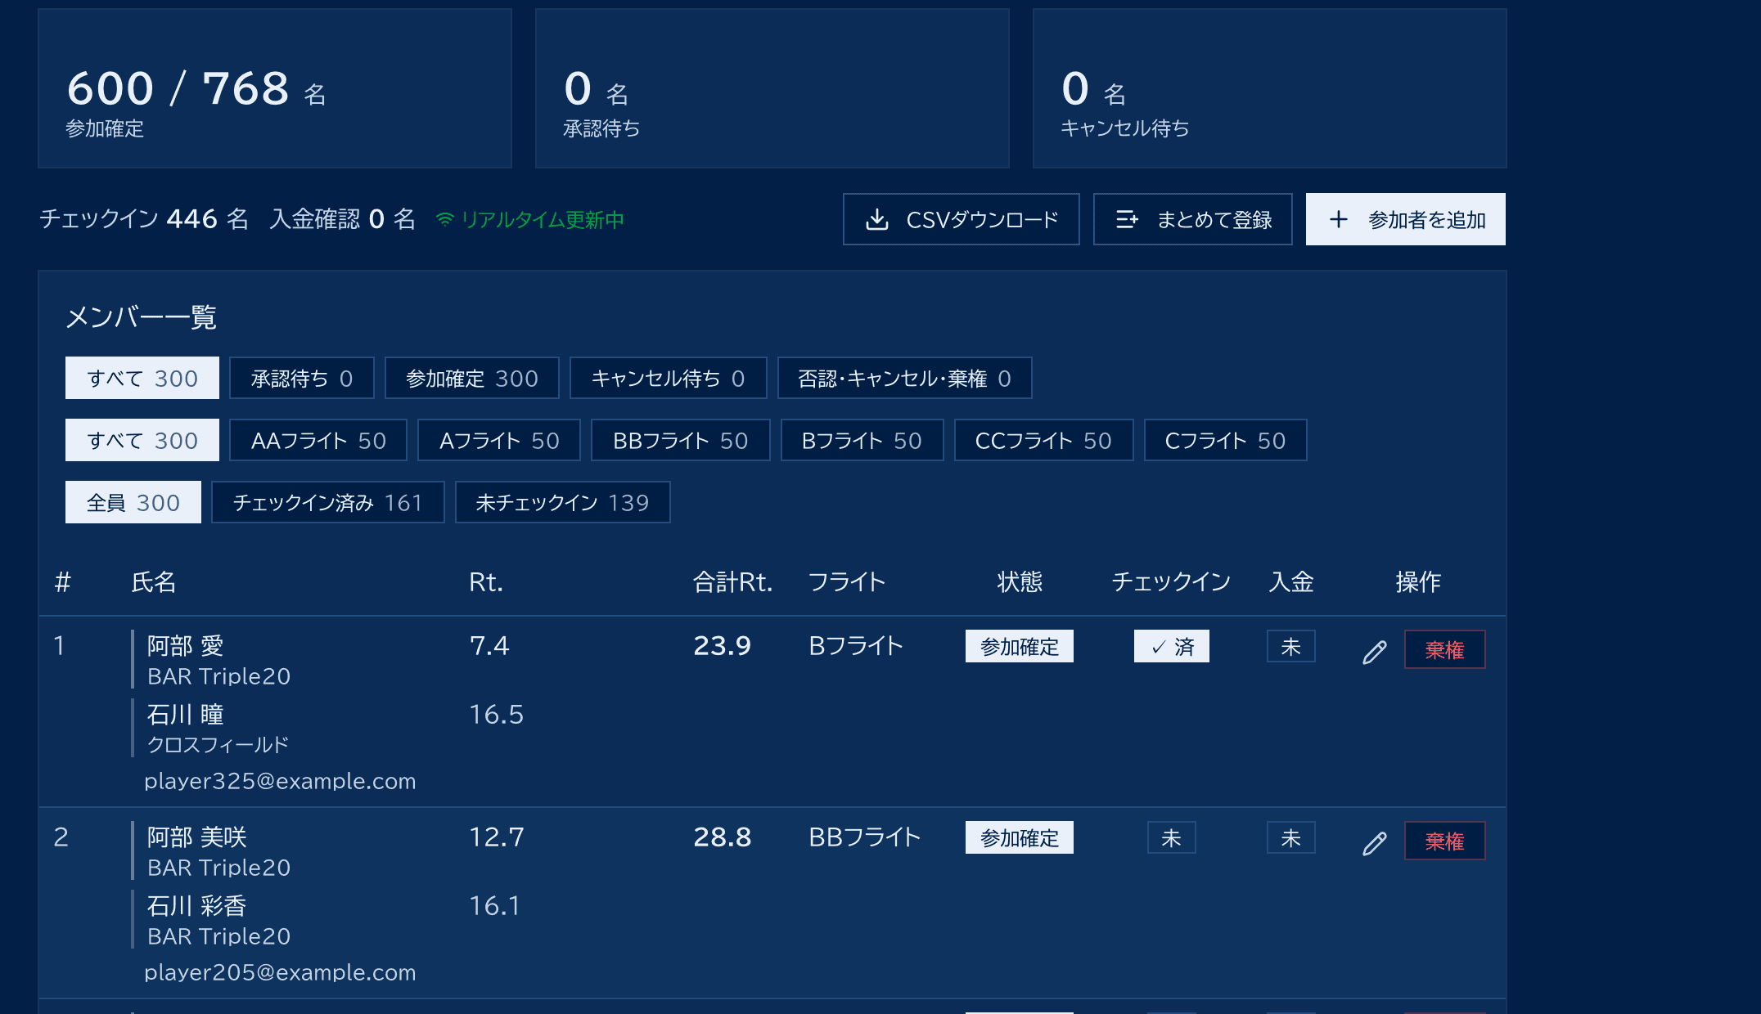The height and width of the screenshot is (1014, 1761).
Task: Toggle payment 未 for 阿部 愛
Action: pos(1290,646)
